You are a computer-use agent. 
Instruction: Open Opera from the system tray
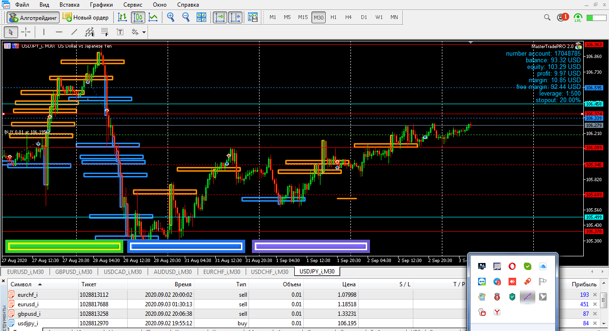point(512,266)
